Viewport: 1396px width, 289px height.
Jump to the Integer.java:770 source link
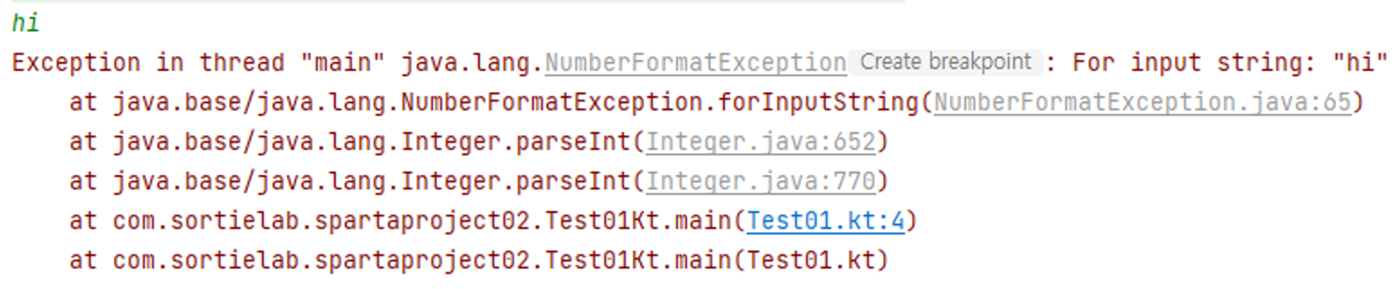[x=760, y=182]
